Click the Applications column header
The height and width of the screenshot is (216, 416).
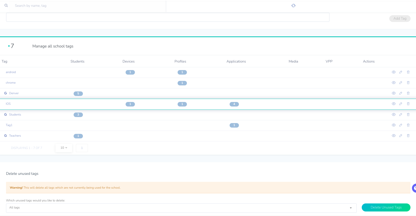pos(236,62)
